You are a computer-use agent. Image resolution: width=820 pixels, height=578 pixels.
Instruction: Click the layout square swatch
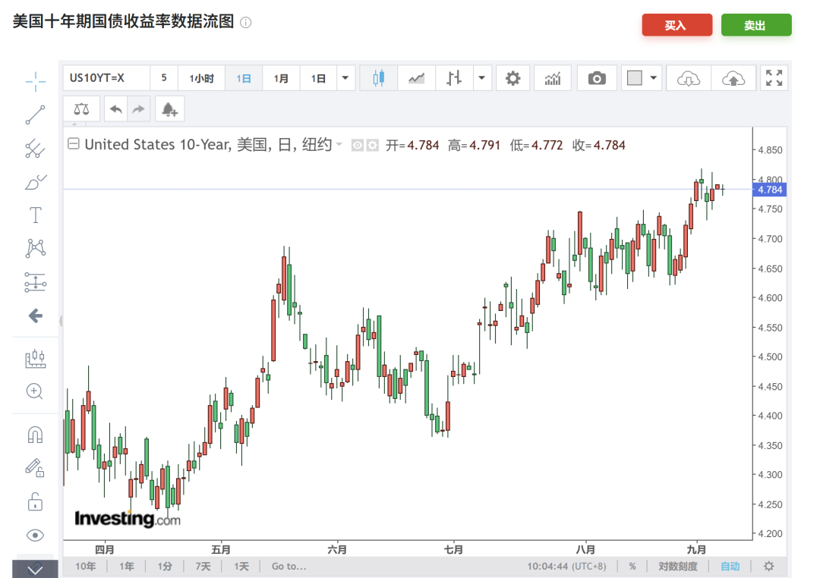pyautogui.click(x=634, y=78)
